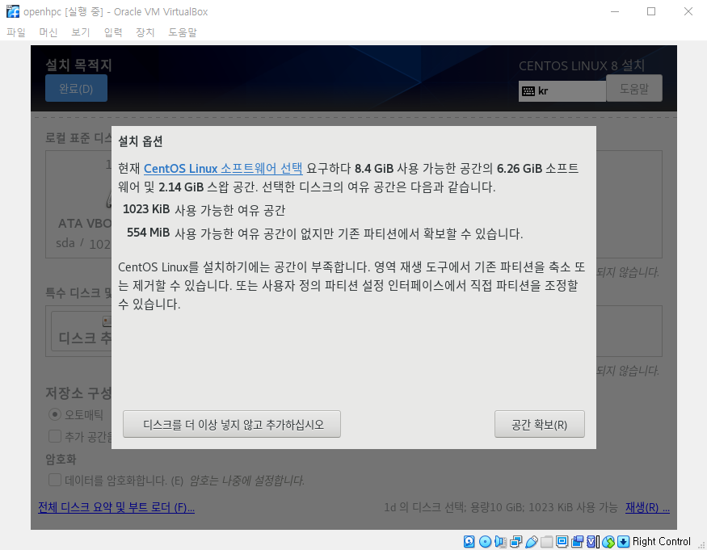Image resolution: width=707 pixels, height=550 pixels.
Task: Click the 공간 확보(R) button
Action: tap(539, 424)
